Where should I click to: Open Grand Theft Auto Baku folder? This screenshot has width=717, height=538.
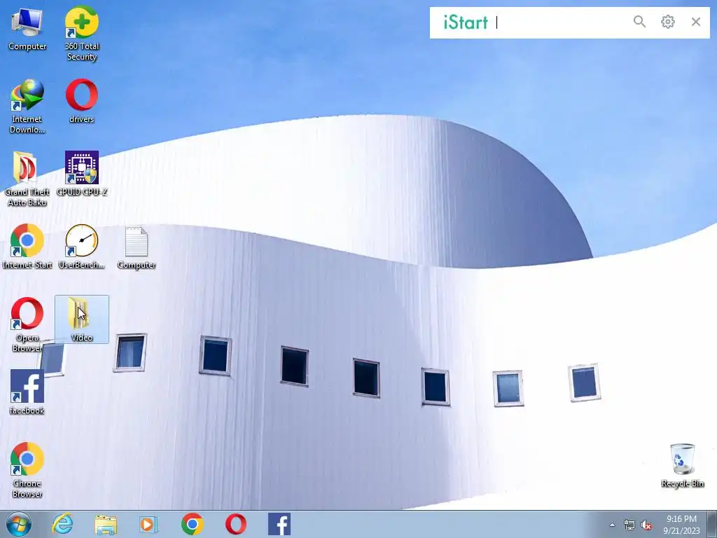(27, 179)
